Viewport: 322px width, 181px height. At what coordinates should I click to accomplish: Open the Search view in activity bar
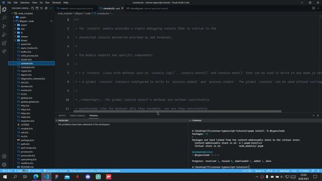[x=4, y=18]
